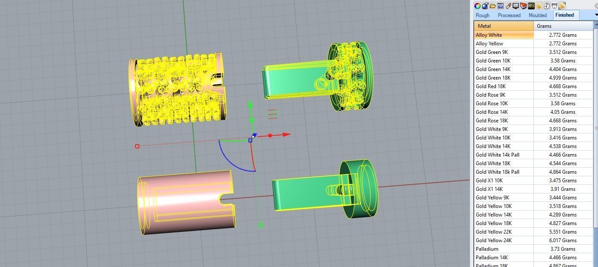This screenshot has height=267, width=598.
Task: Click the plain gold sphere panel icon
Action: (539, 6)
